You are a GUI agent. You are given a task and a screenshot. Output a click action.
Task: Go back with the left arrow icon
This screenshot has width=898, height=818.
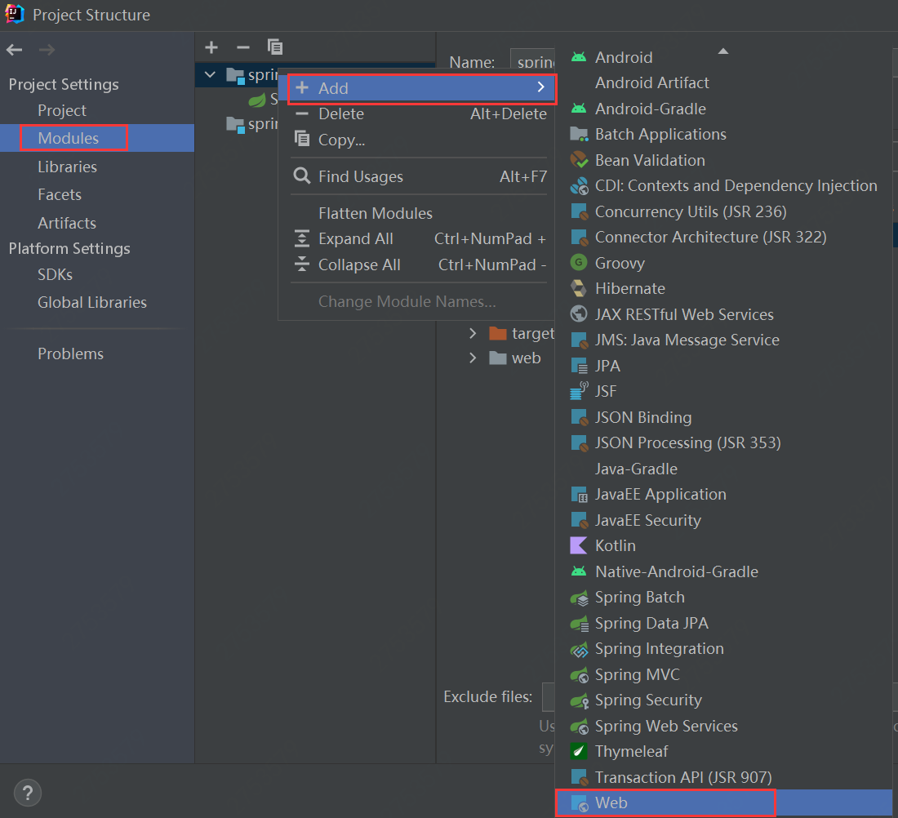pyautogui.click(x=15, y=50)
